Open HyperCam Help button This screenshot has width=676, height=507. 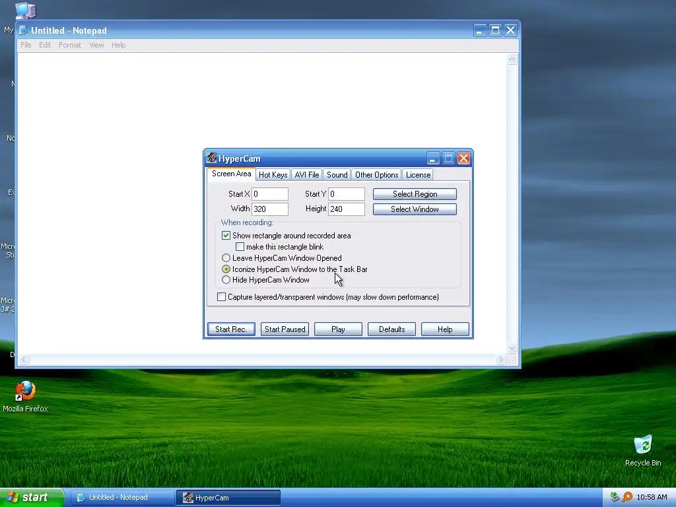coord(445,329)
